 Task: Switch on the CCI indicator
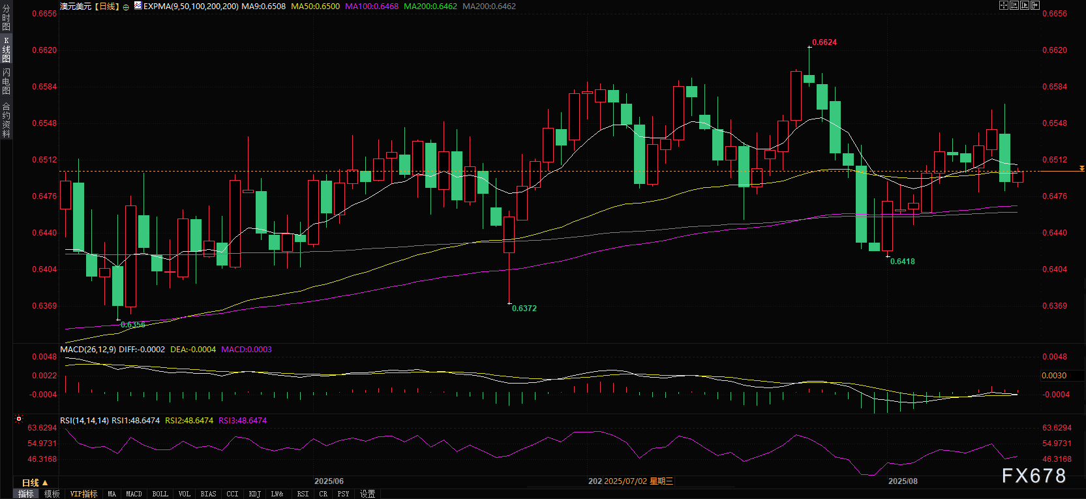[x=232, y=494]
